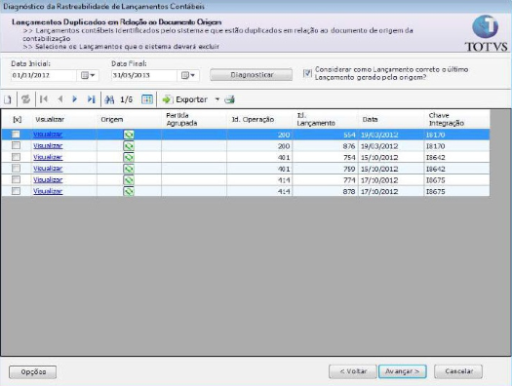Click the new document toolbar icon
Viewport: 512px width, 386px height.
coord(8,99)
